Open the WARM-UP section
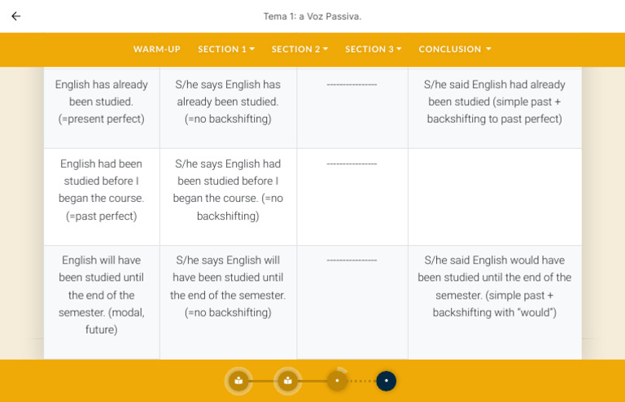This screenshot has width=625, height=402. click(x=156, y=49)
